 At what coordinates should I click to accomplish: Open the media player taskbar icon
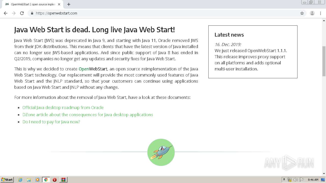(x=37, y=180)
